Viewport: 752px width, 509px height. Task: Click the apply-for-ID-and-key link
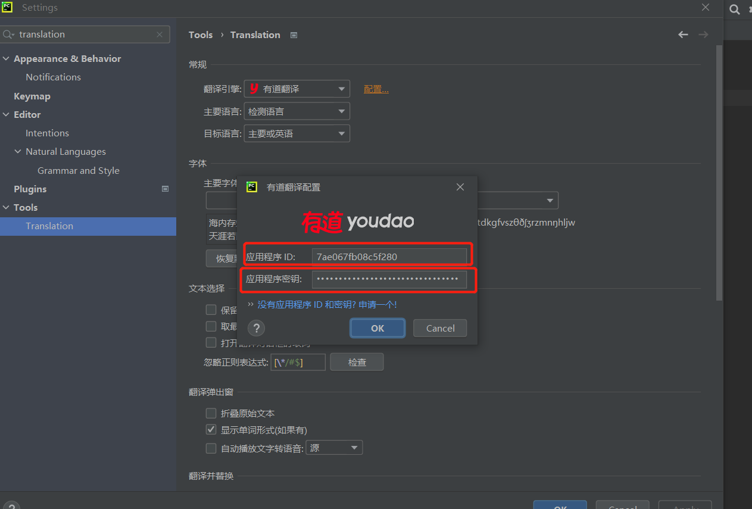[x=327, y=304]
